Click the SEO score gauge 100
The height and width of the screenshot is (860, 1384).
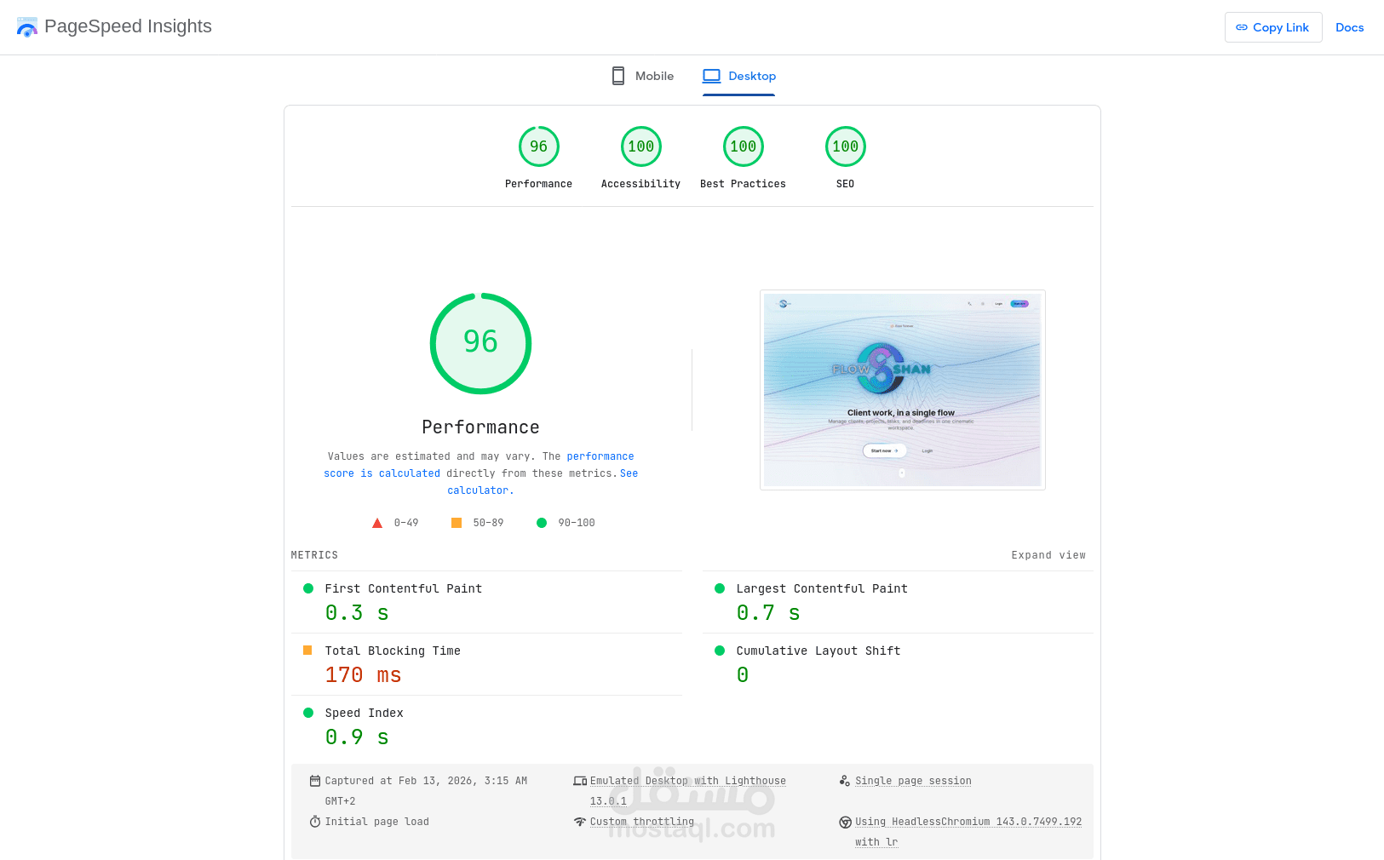[846, 146]
